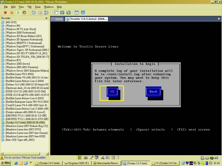Open the Snapshot Manager toolbar icon
This screenshot has width=222, height=166.
[x=46, y=12]
